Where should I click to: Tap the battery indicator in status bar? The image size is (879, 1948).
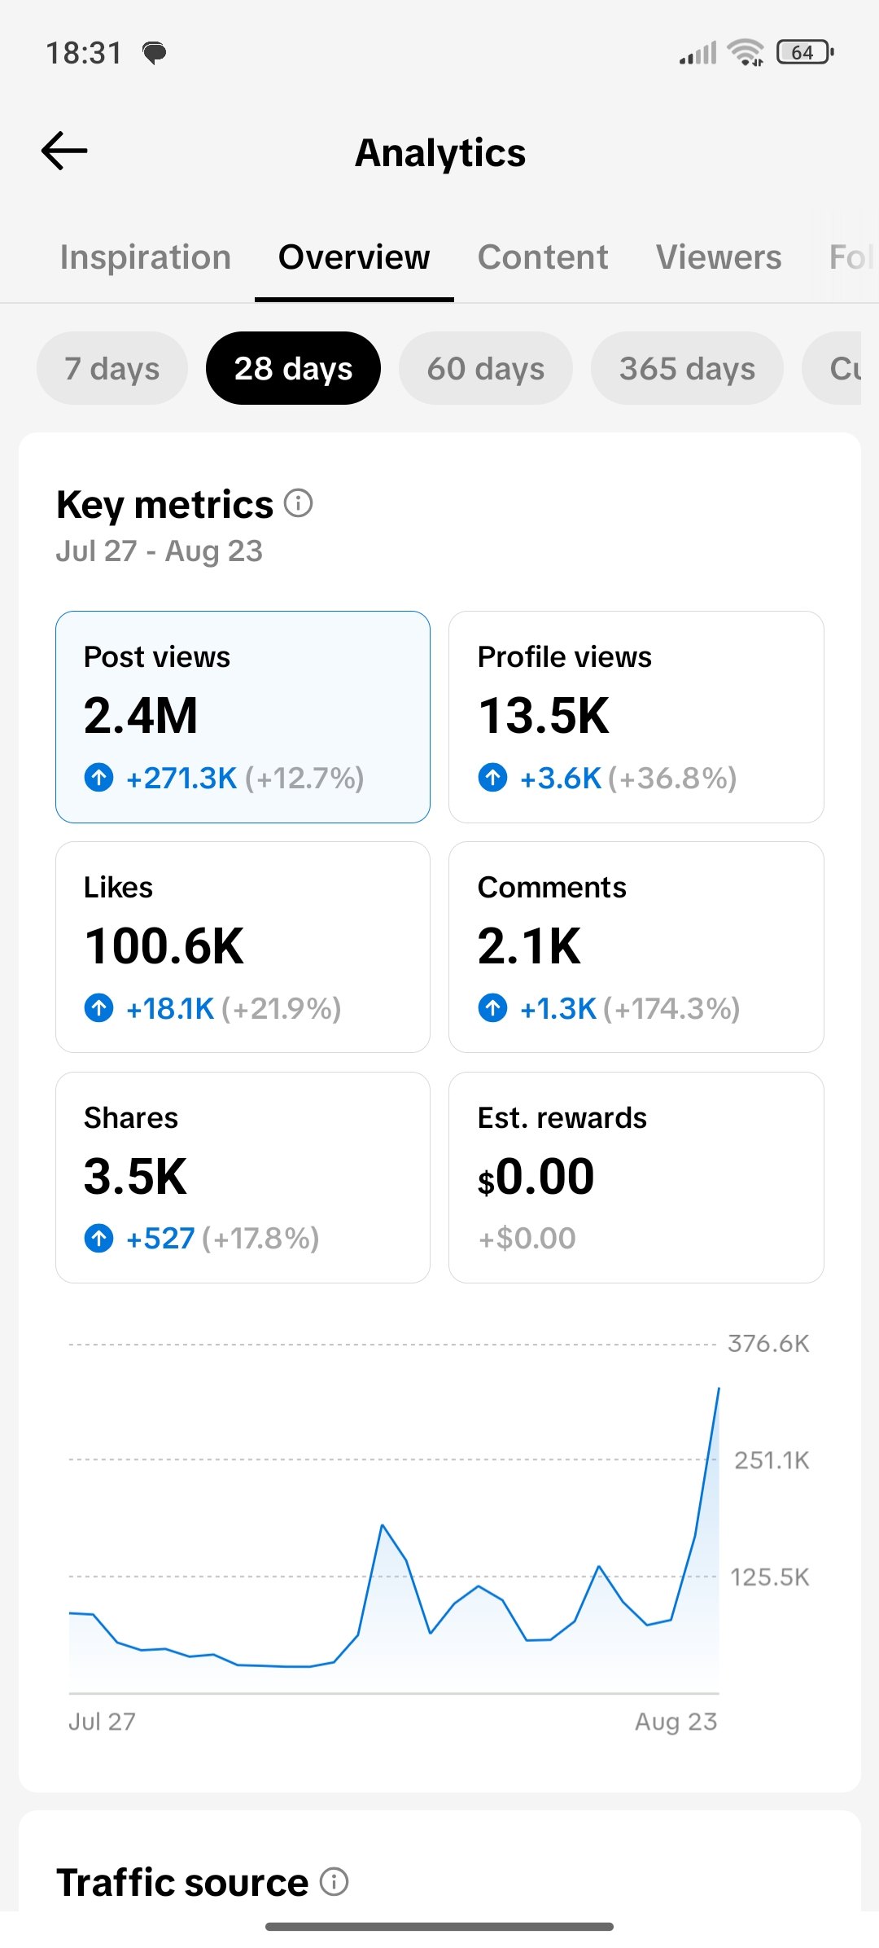[805, 52]
